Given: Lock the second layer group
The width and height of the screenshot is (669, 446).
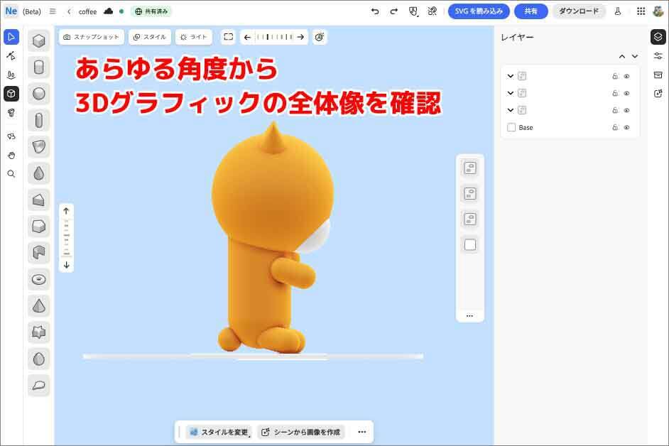Looking at the screenshot, I should click(615, 94).
